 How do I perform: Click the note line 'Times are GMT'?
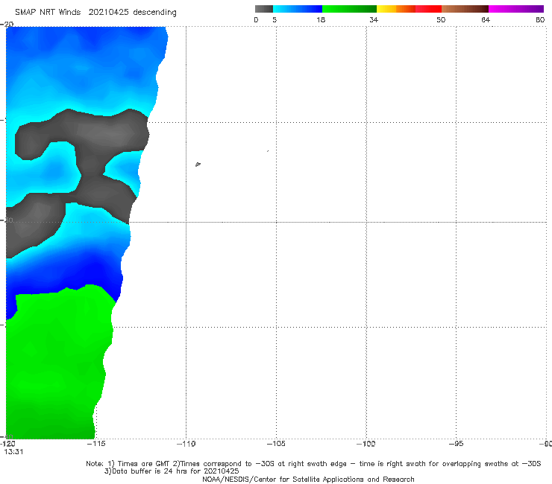click(139, 464)
